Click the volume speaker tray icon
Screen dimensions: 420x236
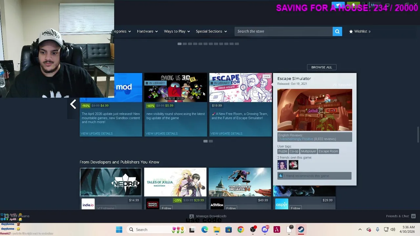click(x=393, y=229)
